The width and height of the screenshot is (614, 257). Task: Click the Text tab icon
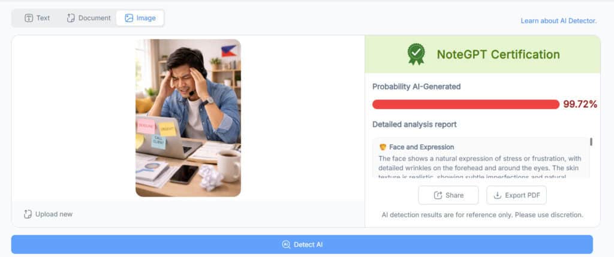click(x=29, y=18)
